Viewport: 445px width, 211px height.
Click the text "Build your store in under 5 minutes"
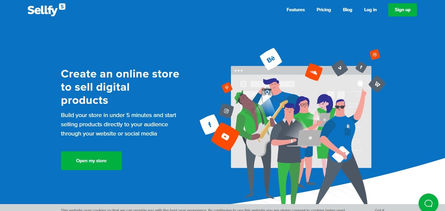[107, 115]
